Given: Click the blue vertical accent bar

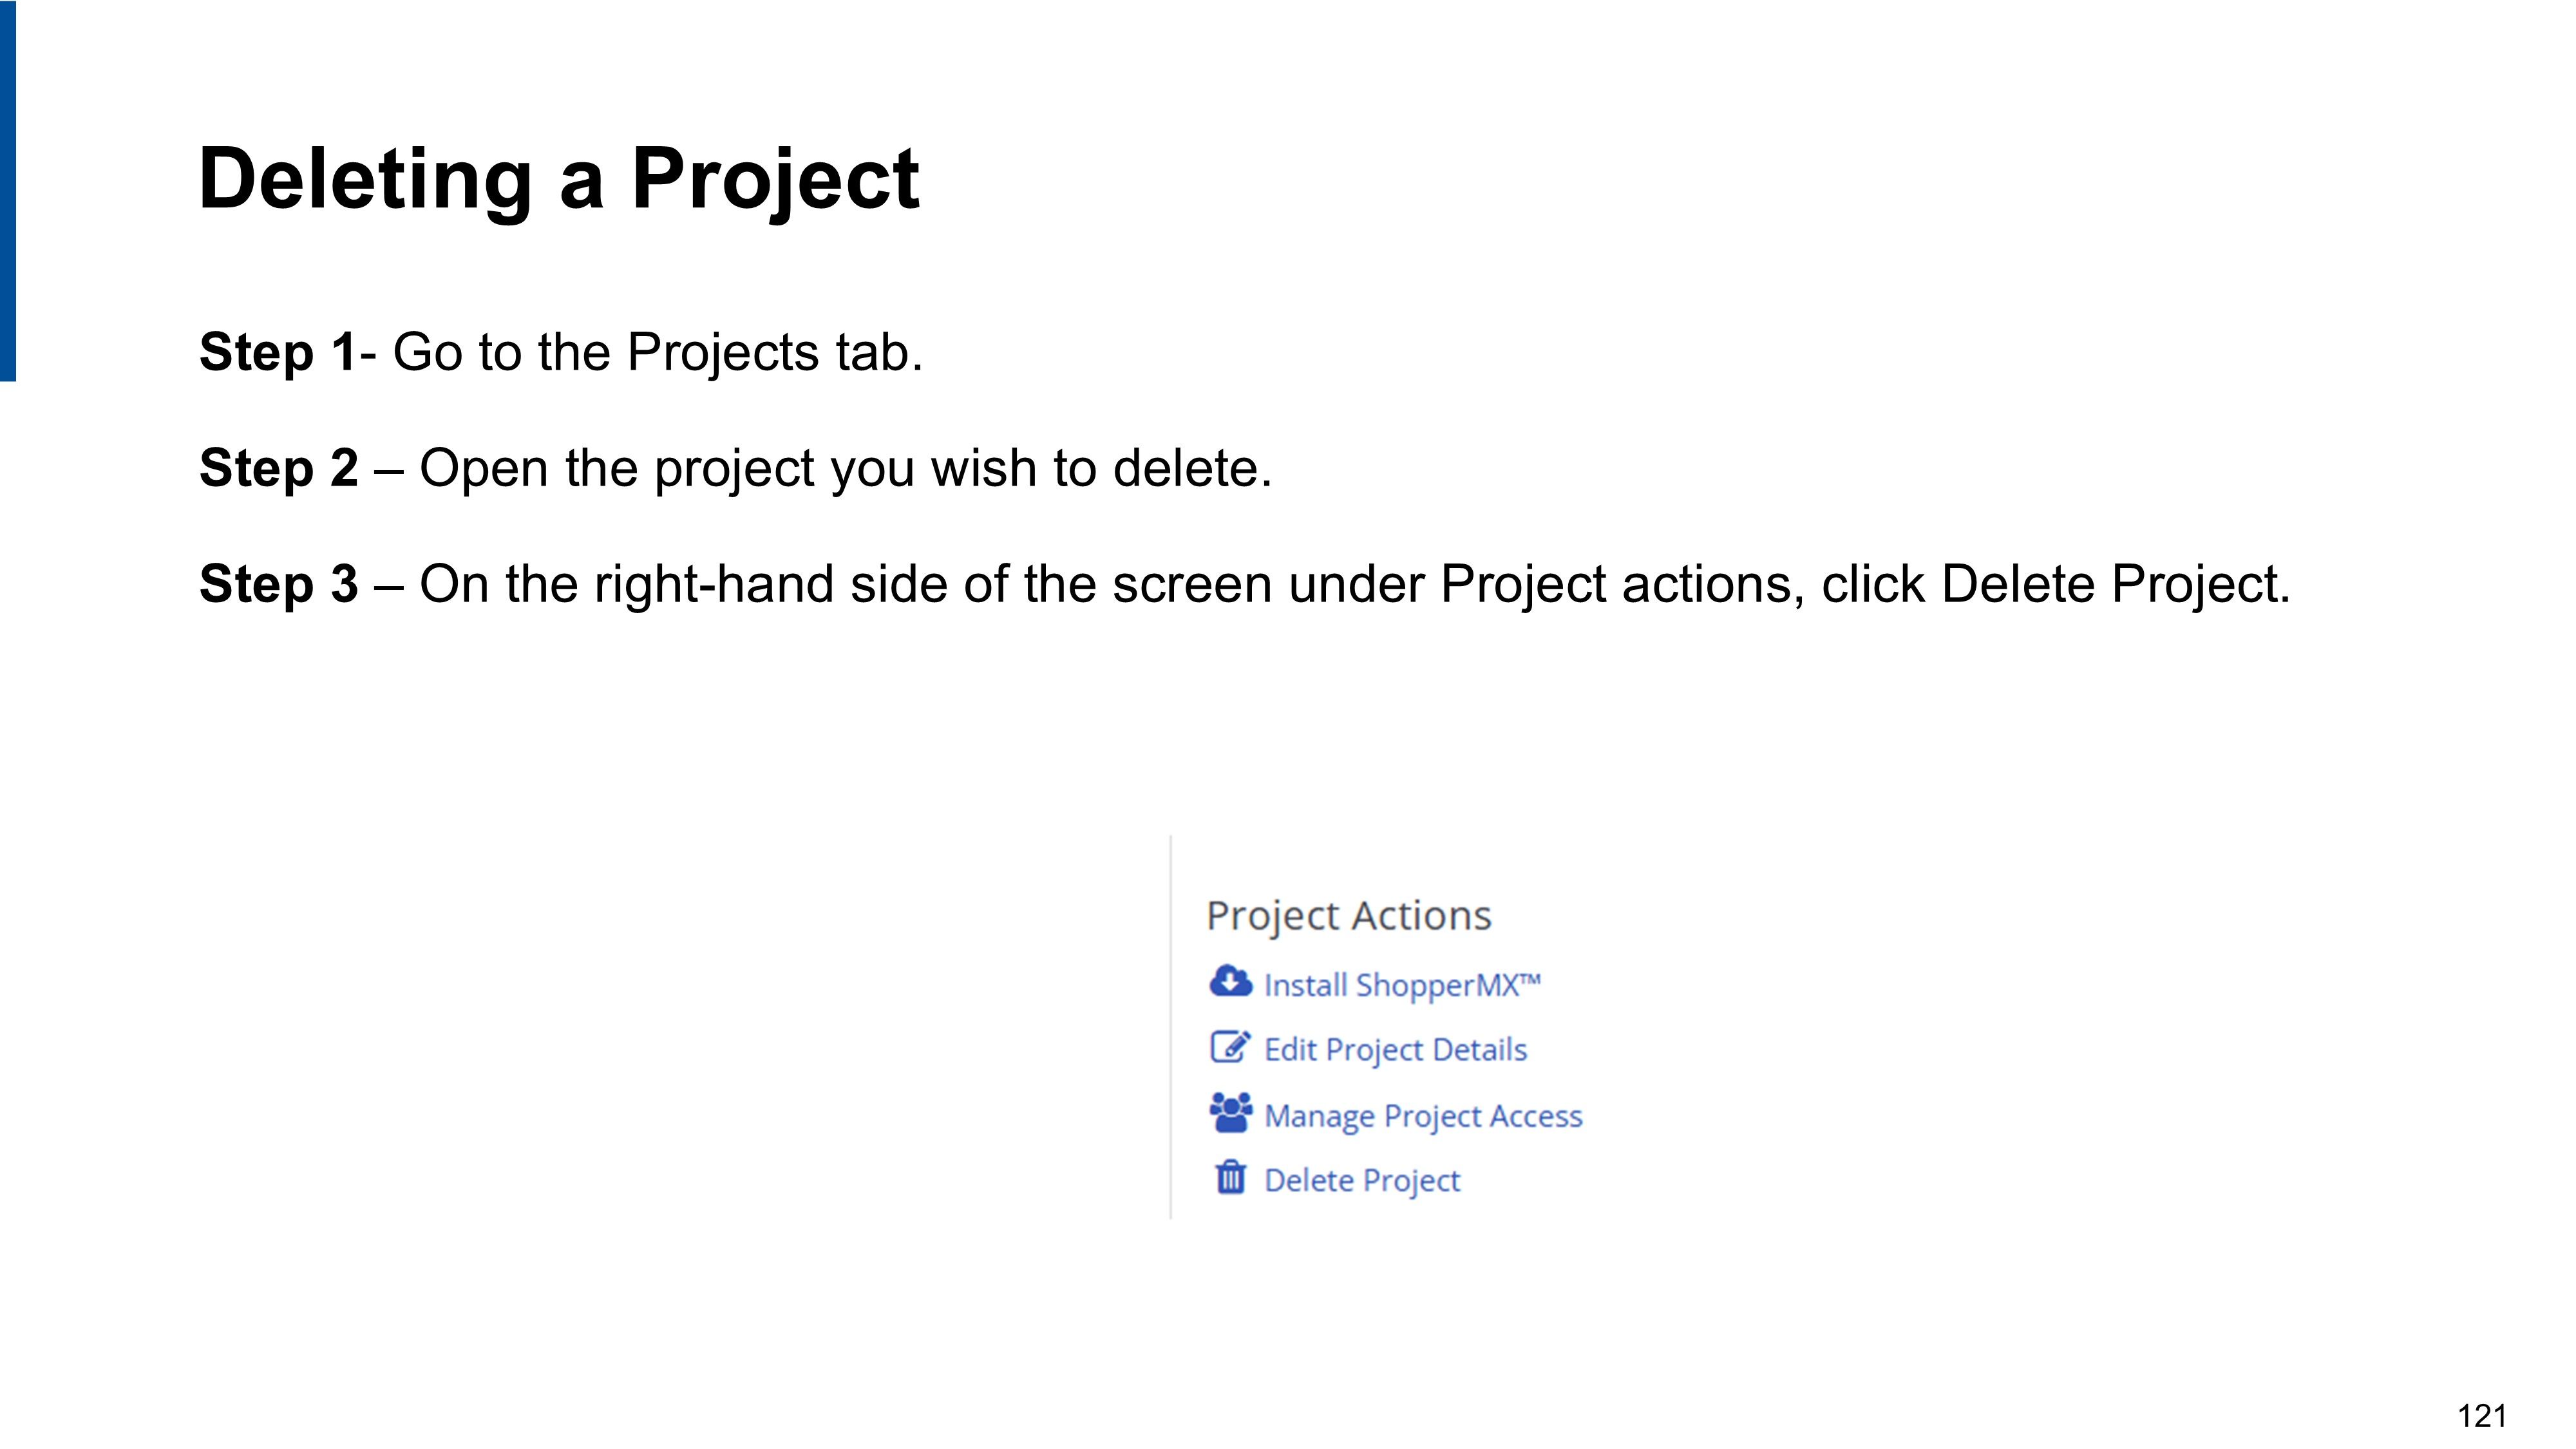Looking at the screenshot, I should [8, 190].
